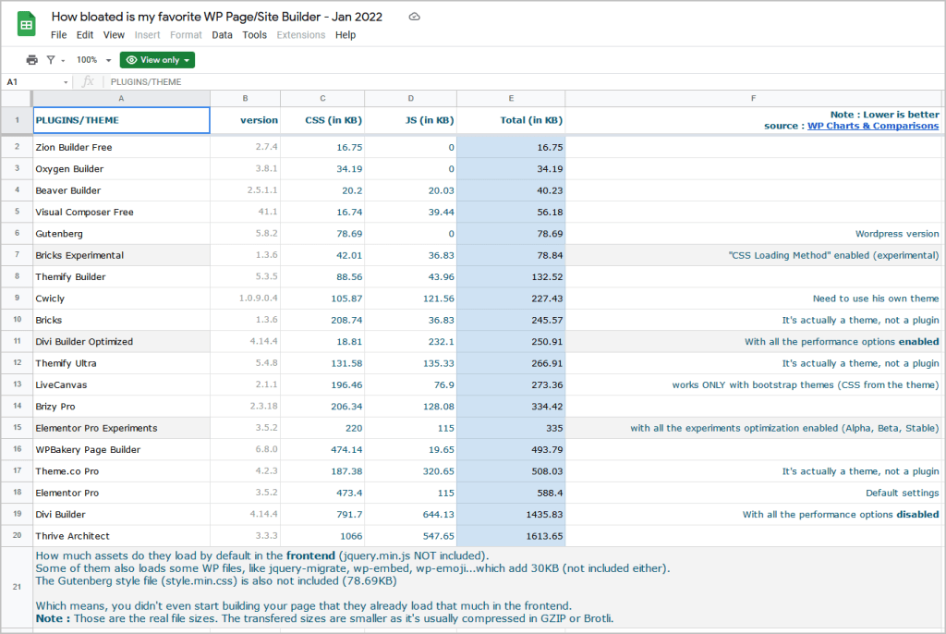The width and height of the screenshot is (946, 634).
Task: Expand the filter views dropdown arrow
Action: coord(63,60)
